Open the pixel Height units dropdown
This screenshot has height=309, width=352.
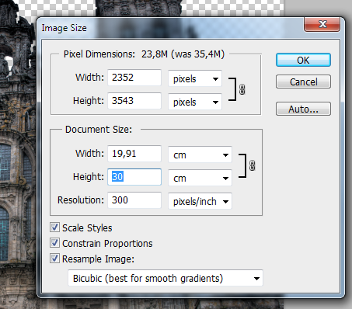pos(195,102)
